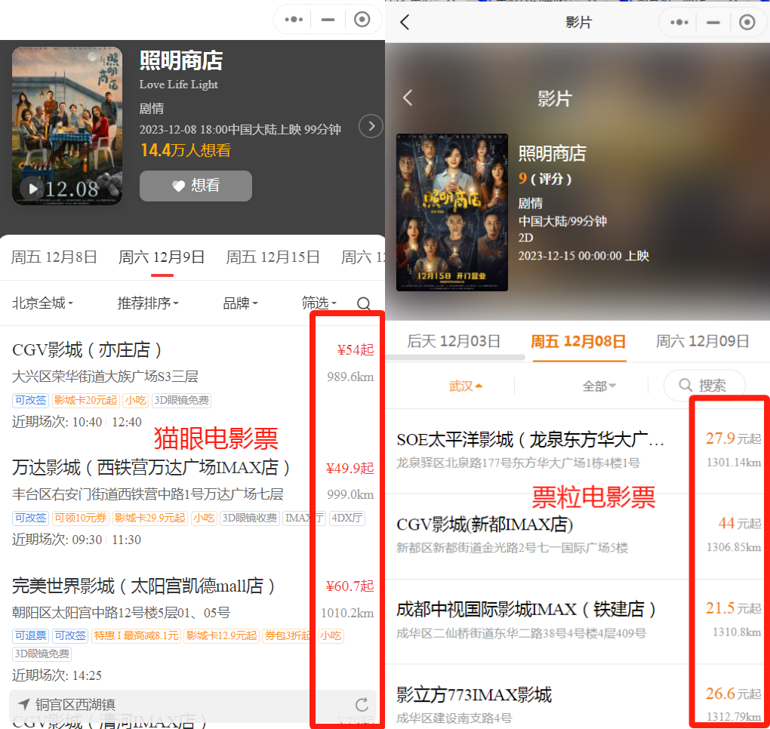This screenshot has width=770, height=729.
Task: Click 特惠 最高减8.1元 tag
Action: point(136,635)
